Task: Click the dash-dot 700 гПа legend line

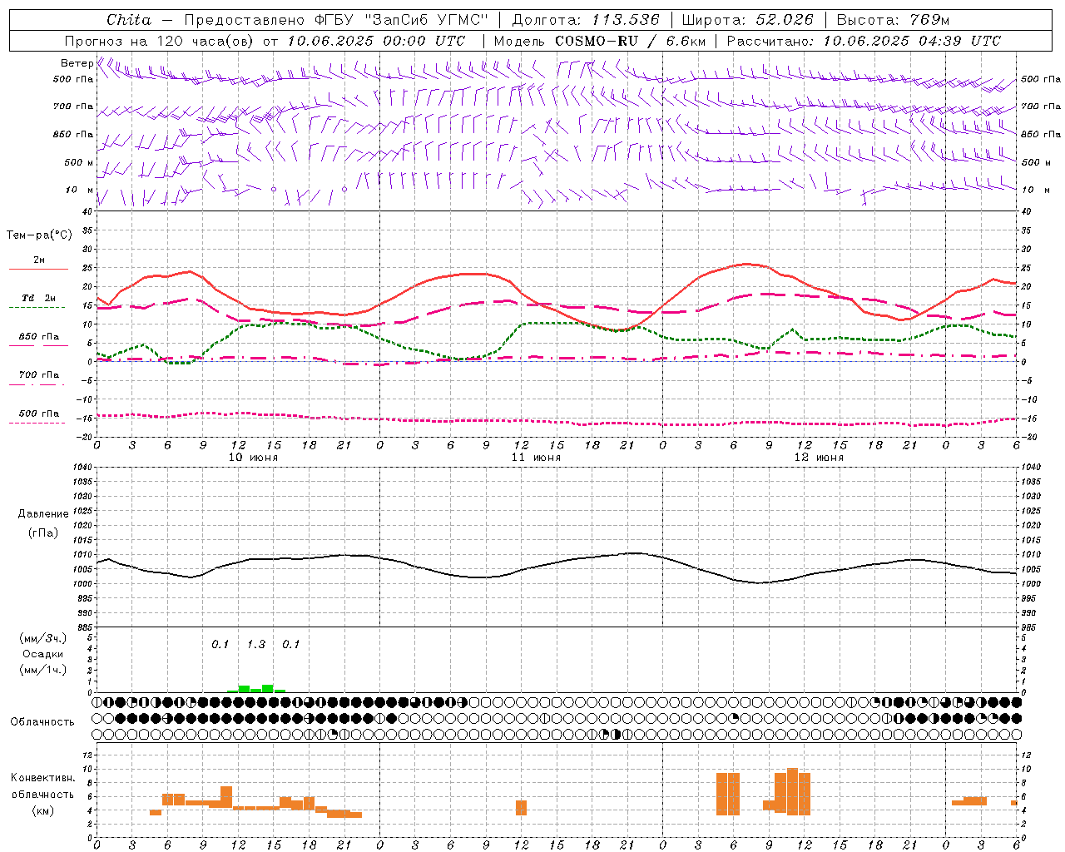Action: click(x=38, y=384)
